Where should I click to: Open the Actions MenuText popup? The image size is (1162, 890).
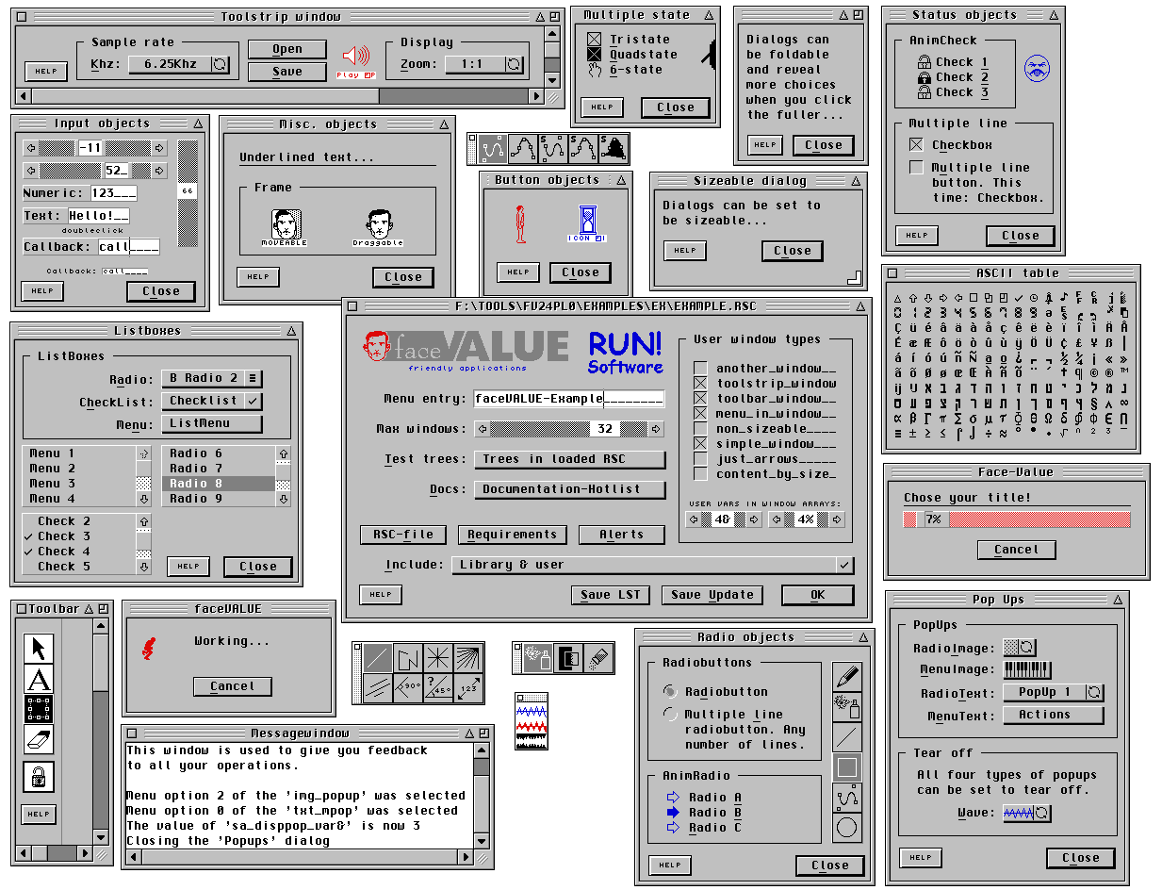click(1053, 715)
